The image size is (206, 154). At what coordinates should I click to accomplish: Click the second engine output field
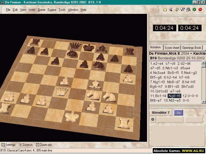[x=194, y=120]
